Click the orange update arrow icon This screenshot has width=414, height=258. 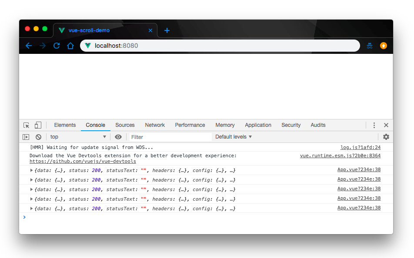(383, 46)
